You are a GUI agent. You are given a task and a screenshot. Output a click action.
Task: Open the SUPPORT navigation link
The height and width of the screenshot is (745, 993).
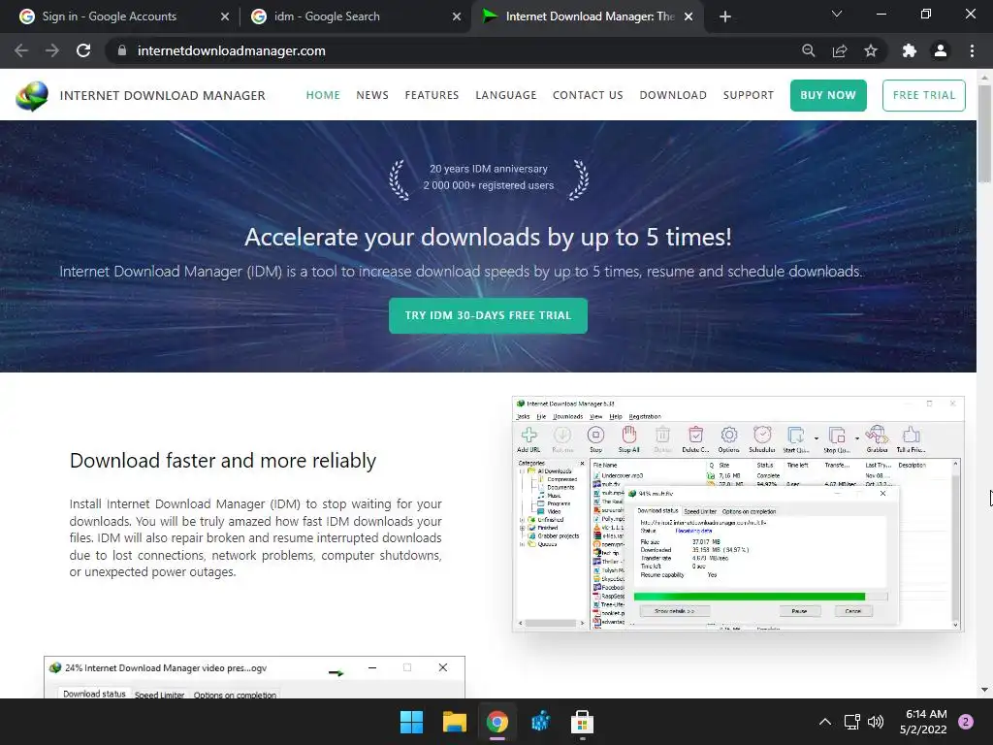click(749, 95)
